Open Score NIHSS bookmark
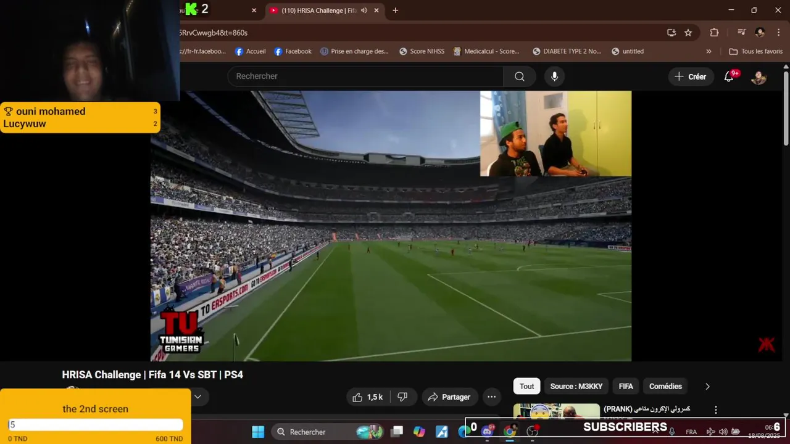 point(422,52)
